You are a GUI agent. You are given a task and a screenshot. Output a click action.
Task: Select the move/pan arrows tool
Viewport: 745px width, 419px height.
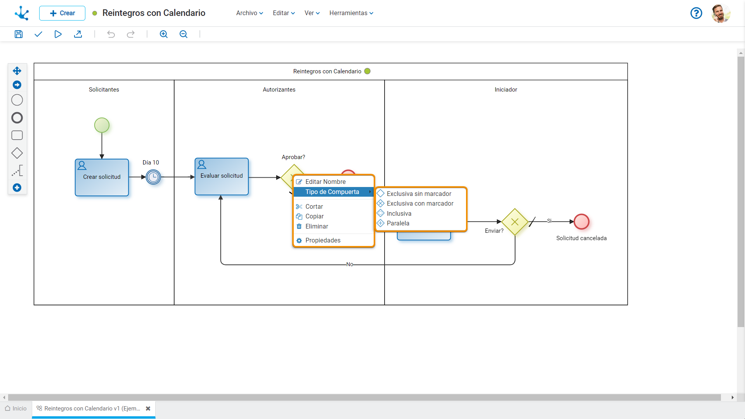coord(17,71)
